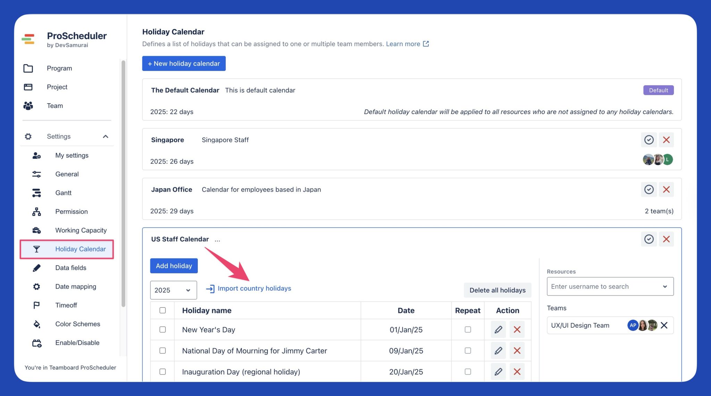Viewport: 711px width, 396px height.
Task: Click the edit pencil icon for New Year's Day
Action: click(x=498, y=329)
